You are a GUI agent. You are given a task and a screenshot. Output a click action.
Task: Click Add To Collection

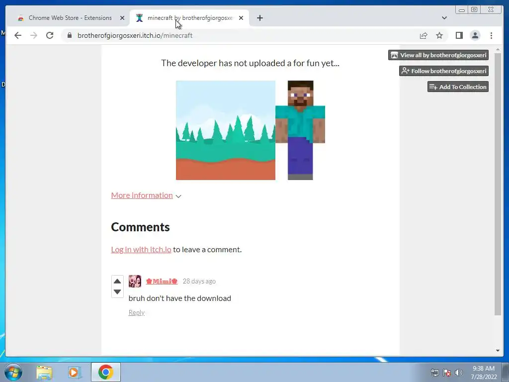coord(458,87)
